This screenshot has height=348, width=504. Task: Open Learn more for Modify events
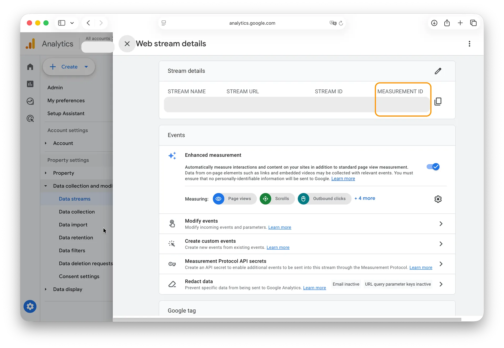280,227
